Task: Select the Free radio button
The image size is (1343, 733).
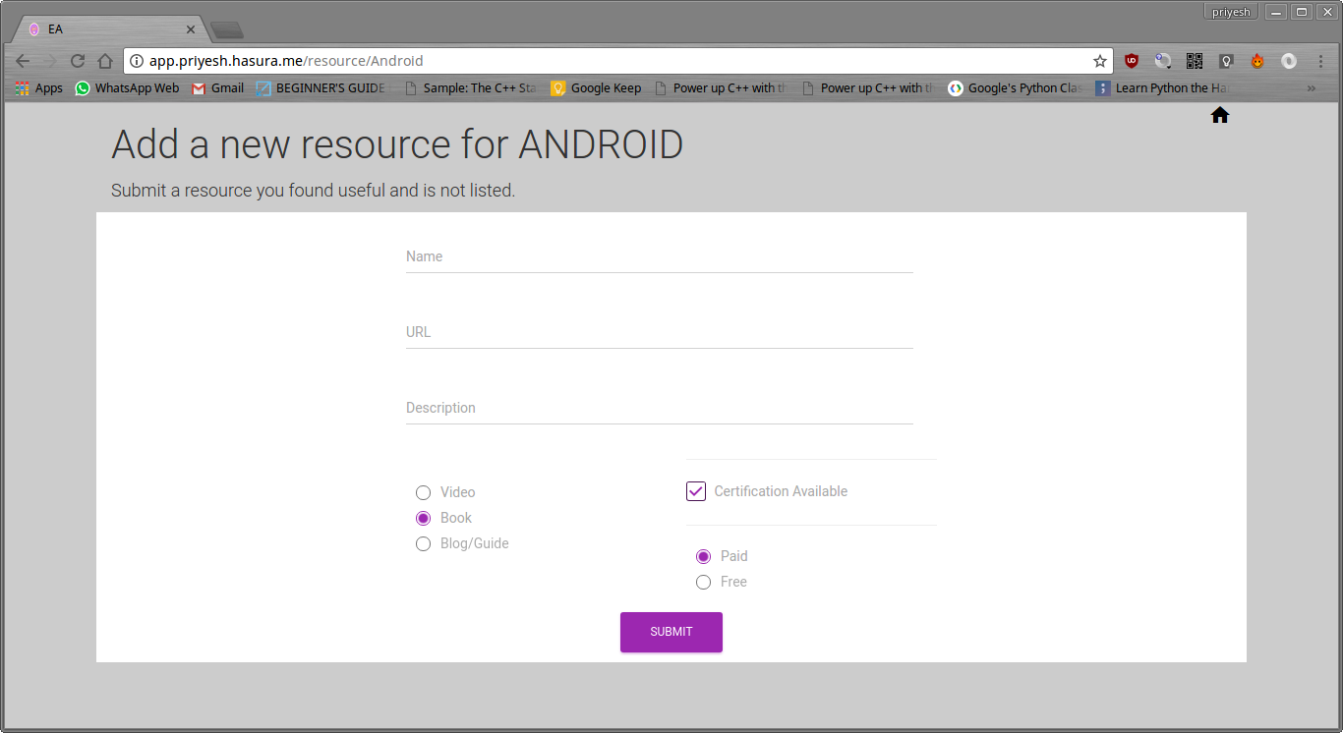Action: (x=703, y=582)
